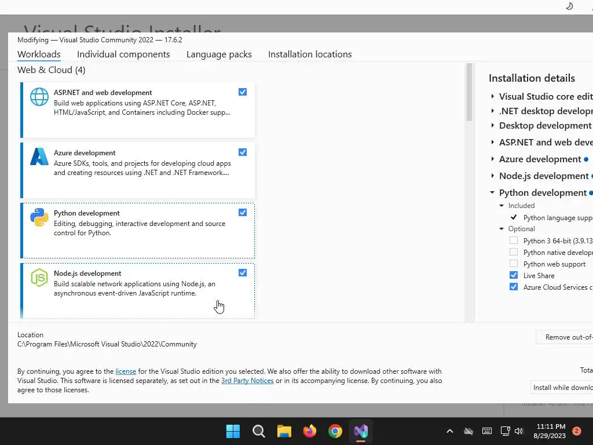
Task: Click the ASP.NET globe workload icon
Action: tap(39, 97)
